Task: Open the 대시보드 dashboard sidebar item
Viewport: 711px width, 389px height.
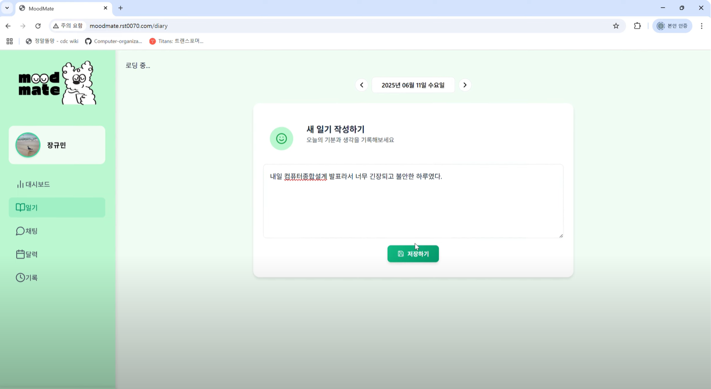Action: (x=33, y=184)
